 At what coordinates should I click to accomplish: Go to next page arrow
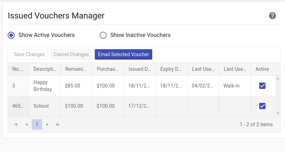click(47, 124)
